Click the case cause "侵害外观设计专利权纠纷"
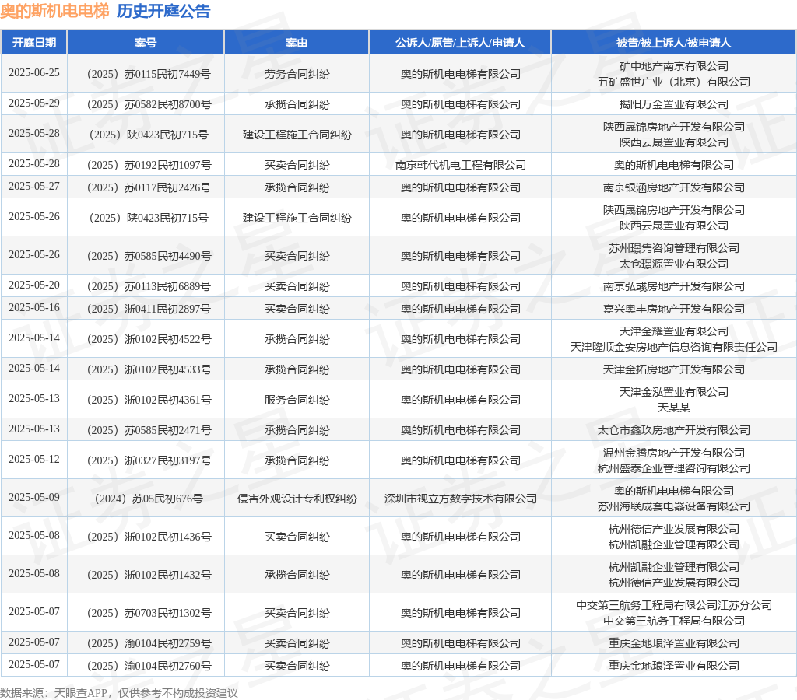 click(297, 499)
